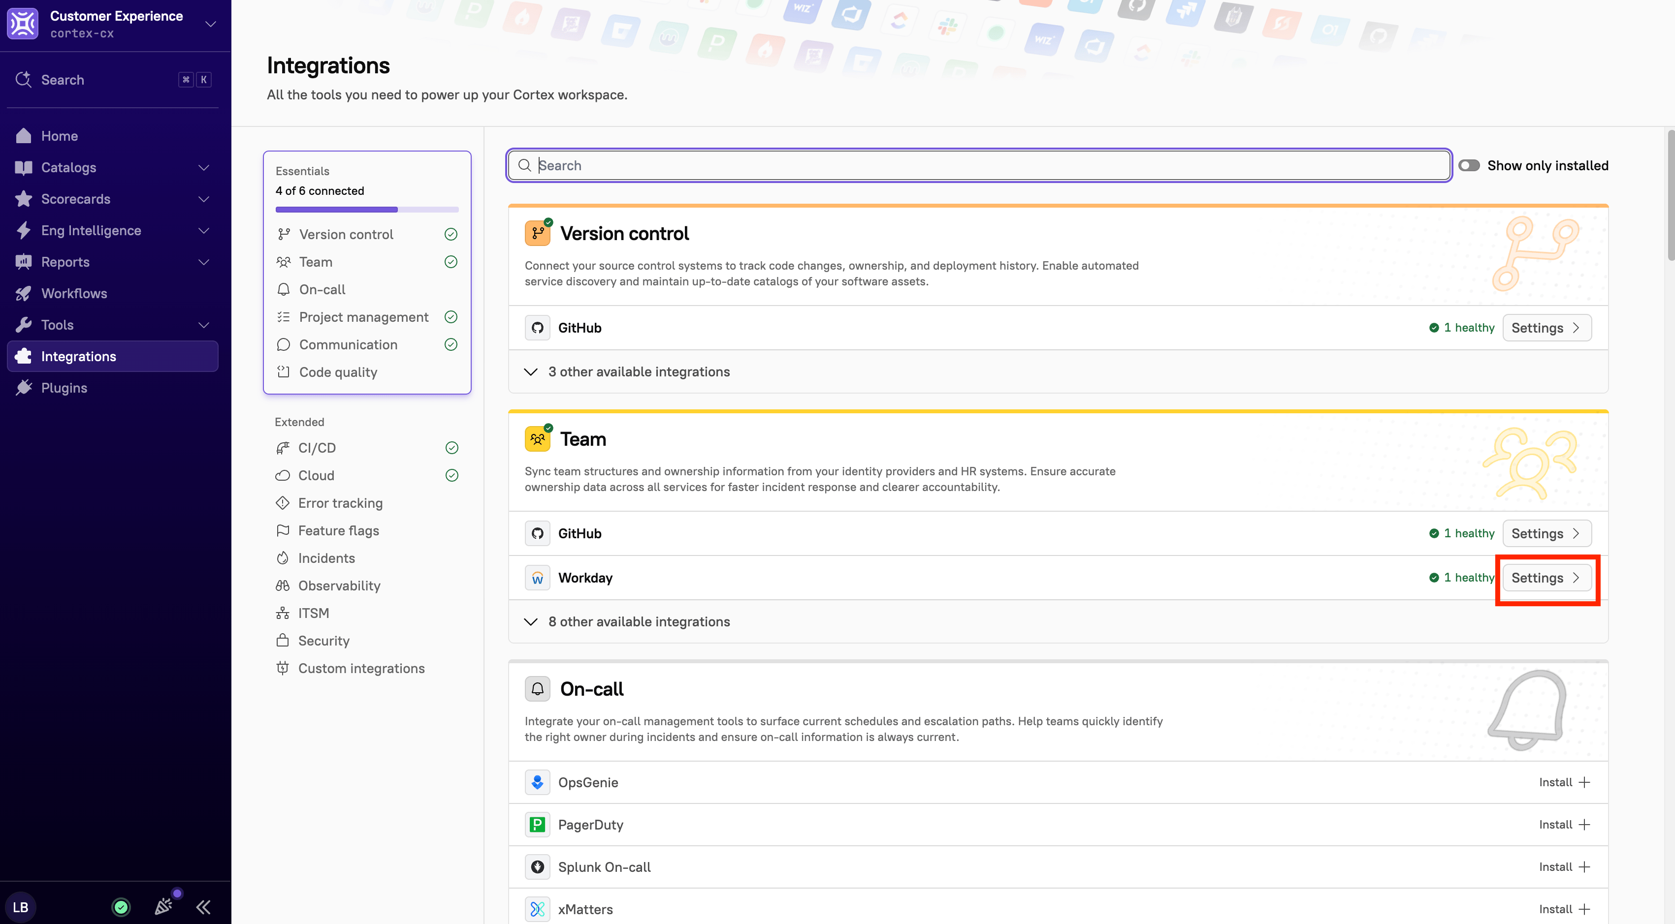This screenshot has width=1675, height=924.
Task: Toggle Show only installed switch
Action: pos(1469,165)
